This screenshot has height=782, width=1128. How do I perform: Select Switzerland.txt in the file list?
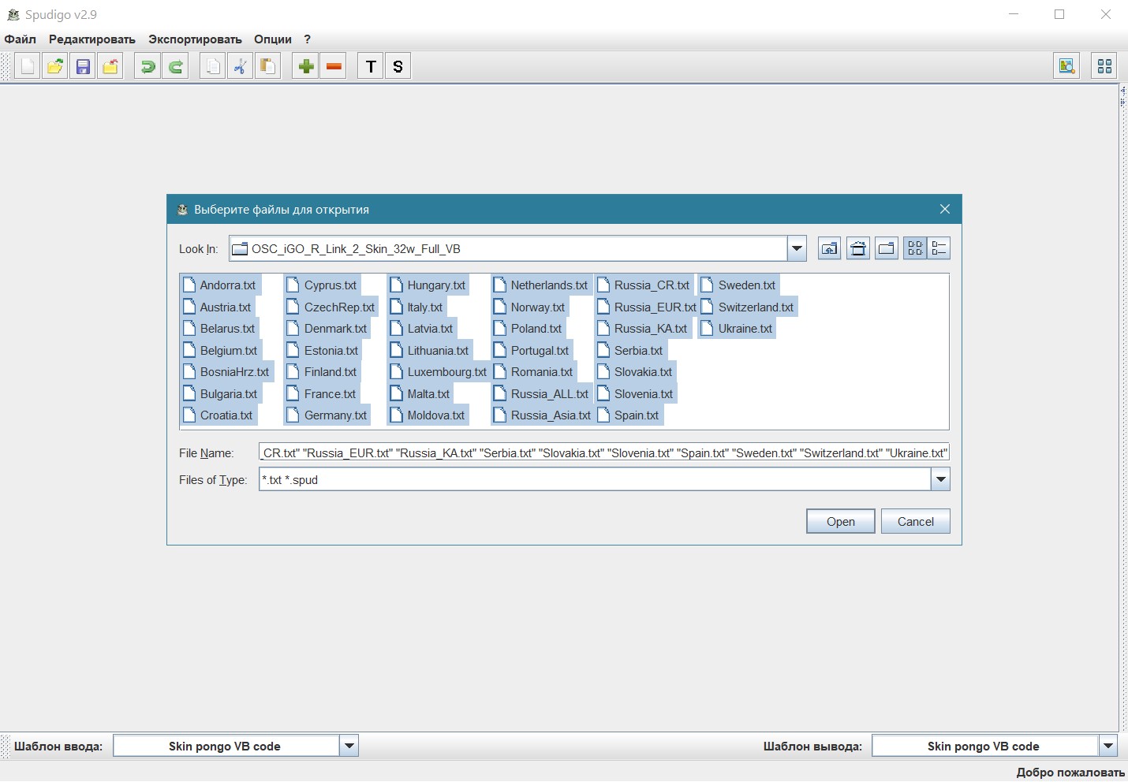click(x=748, y=307)
